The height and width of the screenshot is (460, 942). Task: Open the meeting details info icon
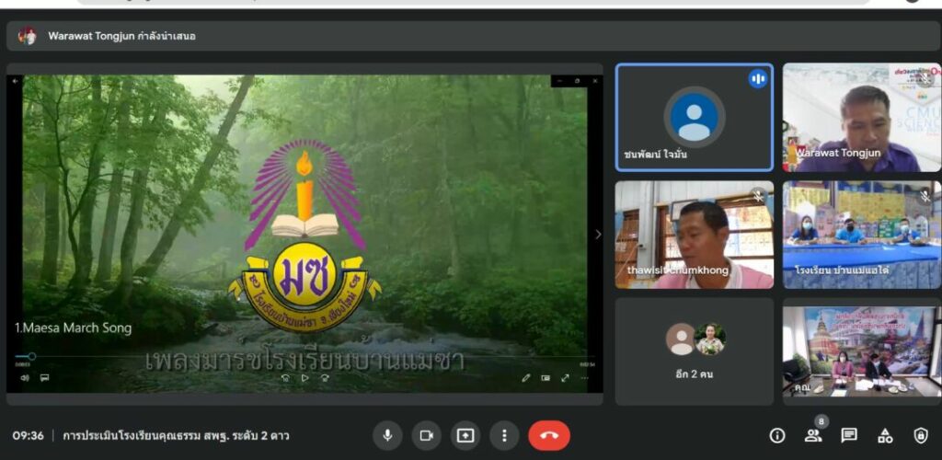pyautogui.click(x=777, y=435)
